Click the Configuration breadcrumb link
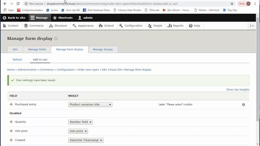Image resolution: width=260 pixels, height=146 pixels. tap(65, 70)
